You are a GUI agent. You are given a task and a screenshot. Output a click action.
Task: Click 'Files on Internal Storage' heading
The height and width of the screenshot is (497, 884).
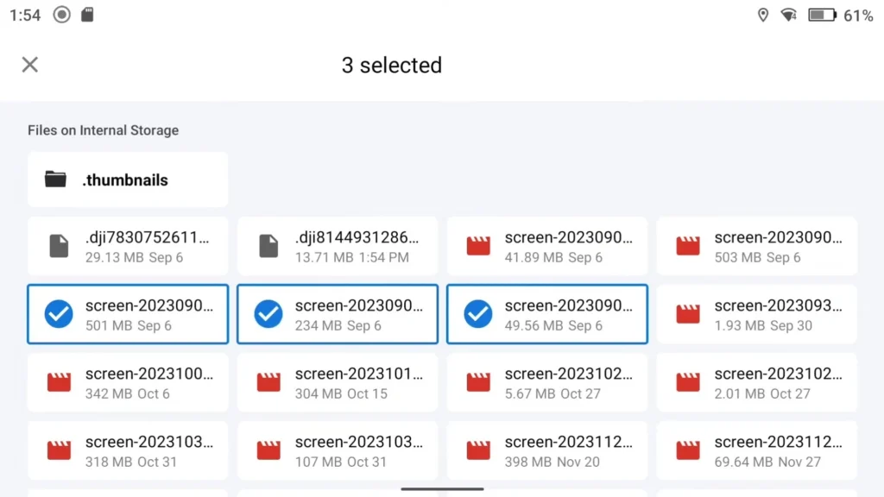(x=104, y=130)
